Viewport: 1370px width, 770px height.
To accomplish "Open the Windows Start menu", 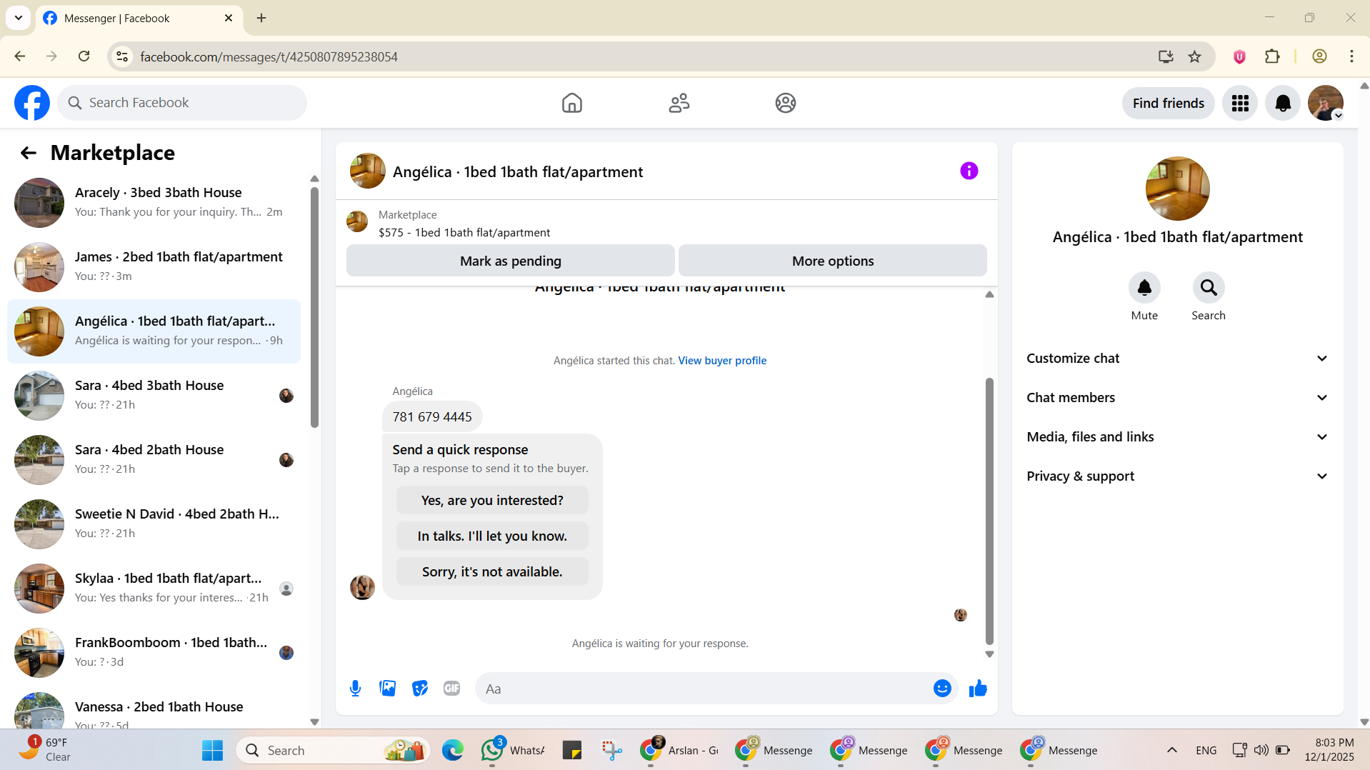I will 212,751.
